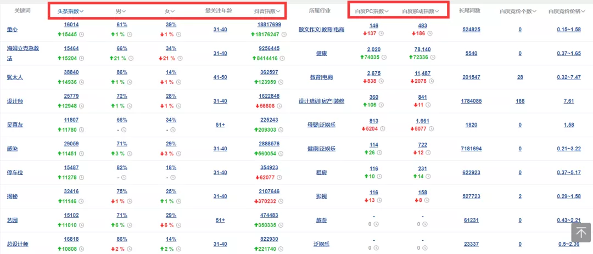Click the 最关注年龄 column header
Viewport: 593px width, 254px height.
pyautogui.click(x=219, y=10)
